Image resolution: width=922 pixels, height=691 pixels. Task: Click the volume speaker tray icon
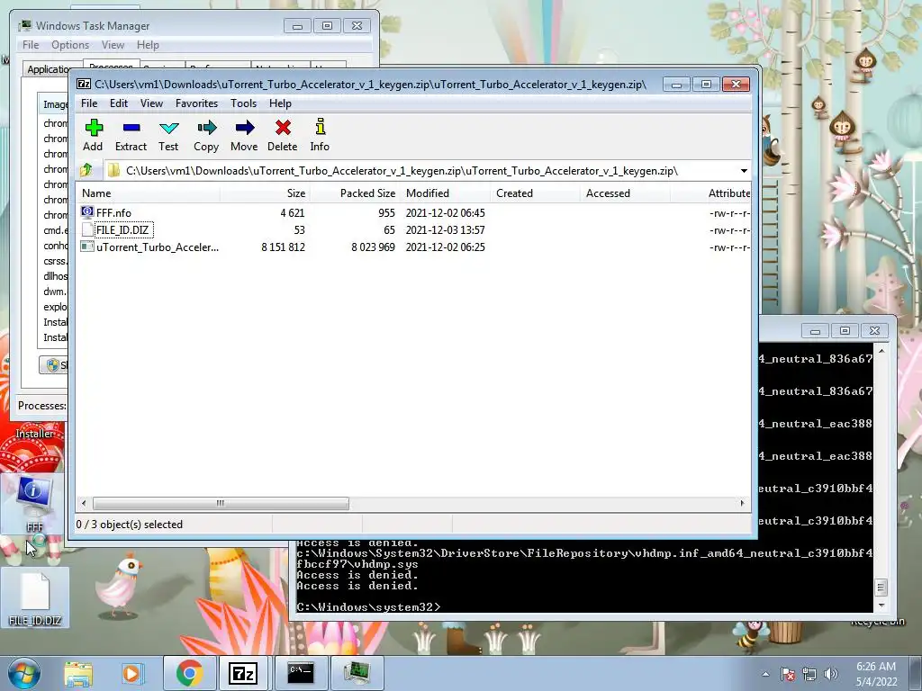point(831,674)
